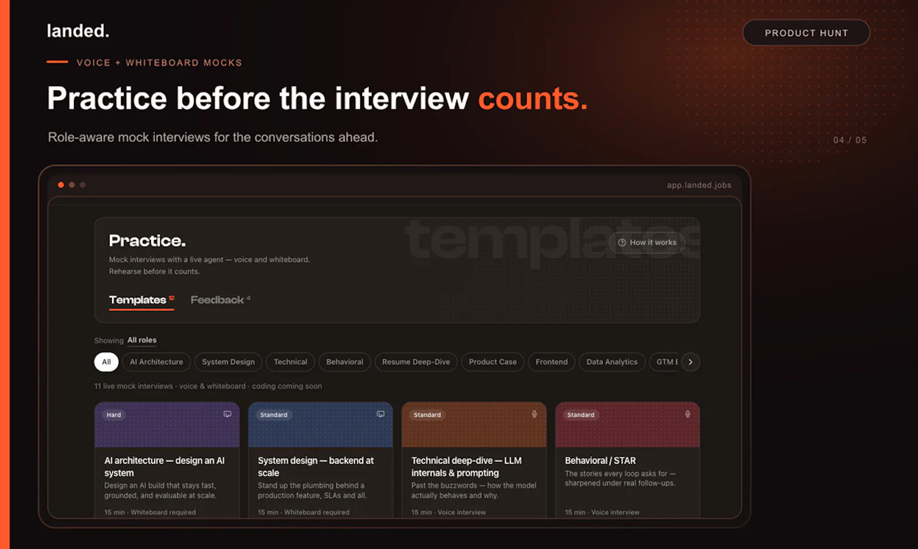Select the partially visible GTM filter chip
The image size is (918, 549).
664,362
